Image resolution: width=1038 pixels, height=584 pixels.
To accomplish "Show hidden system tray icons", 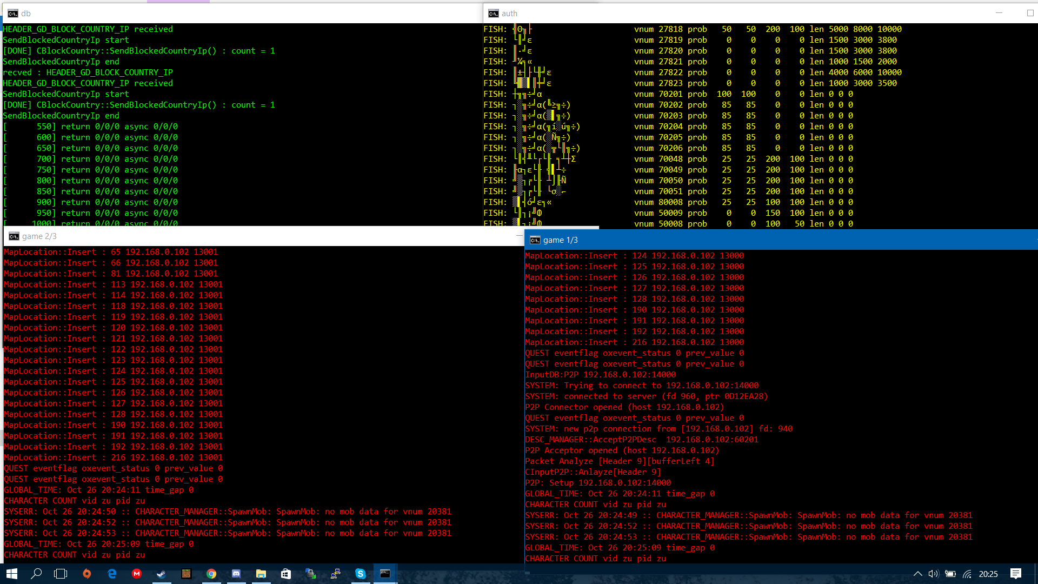I will pyautogui.click(x=917, y=574).
